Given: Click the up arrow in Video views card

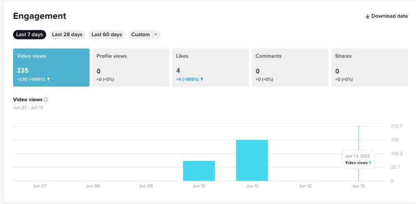Looking at the screenshot, I should click(48, 79).
